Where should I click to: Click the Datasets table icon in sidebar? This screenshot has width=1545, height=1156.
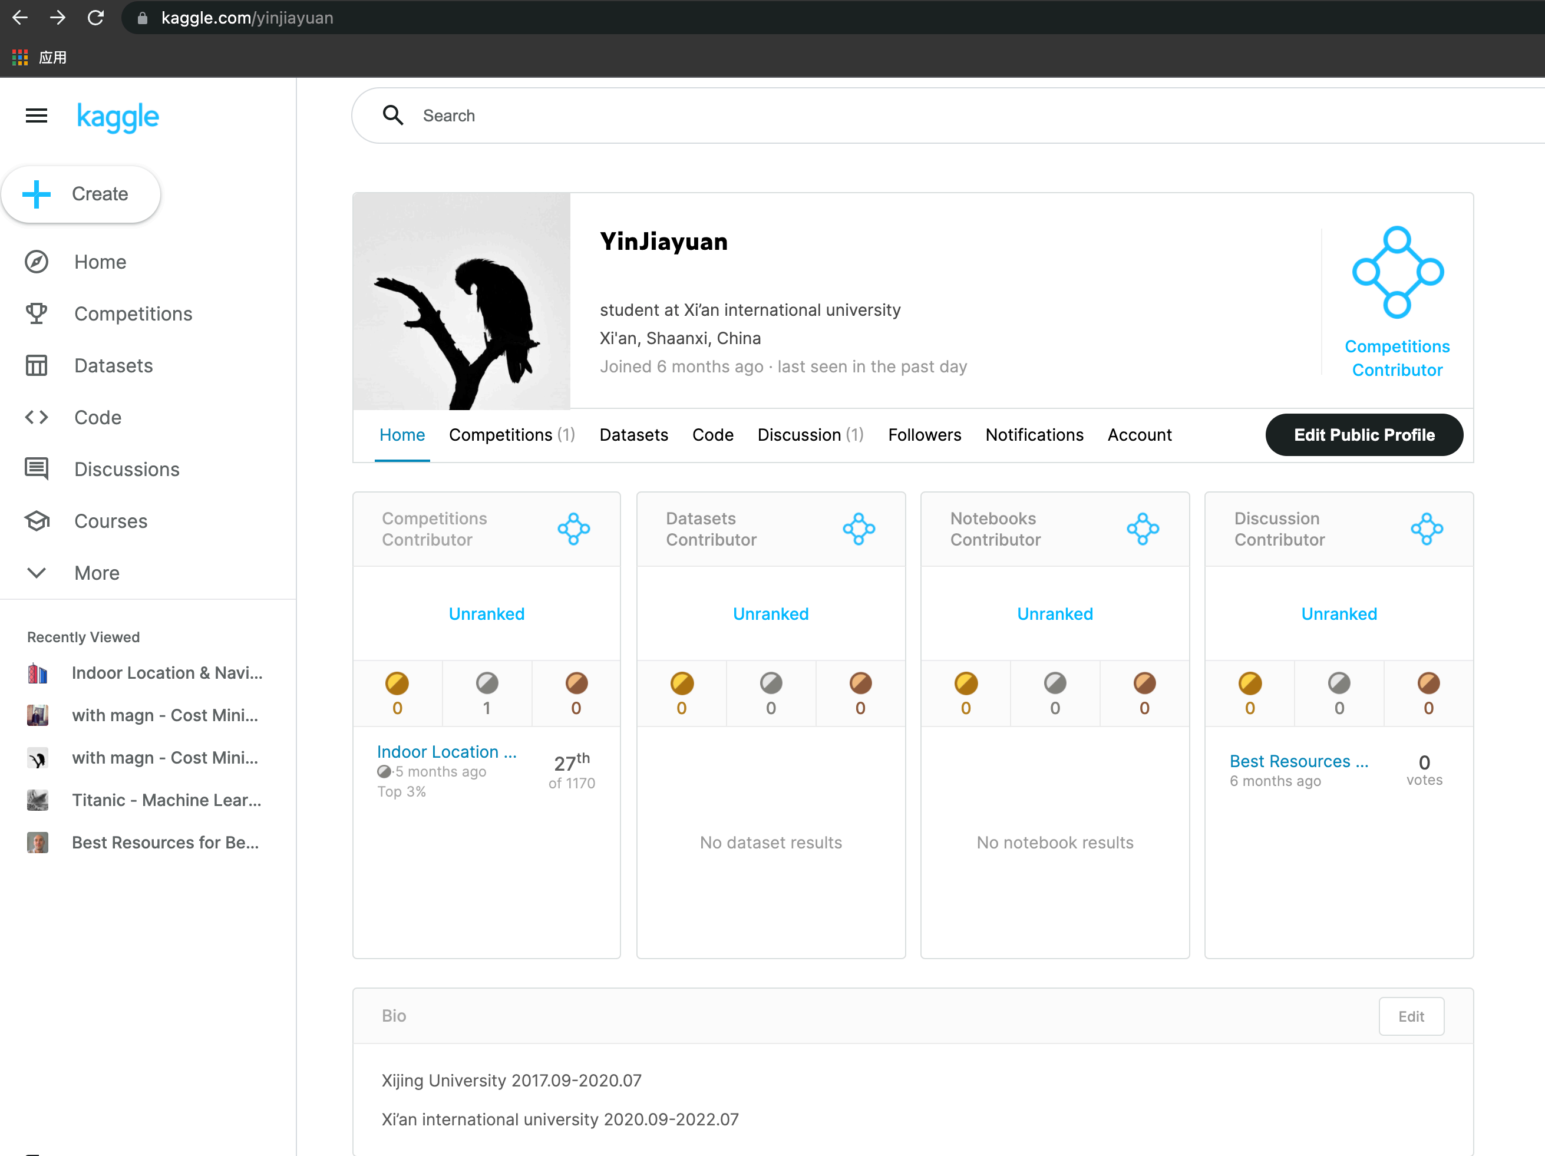point(37,365)
